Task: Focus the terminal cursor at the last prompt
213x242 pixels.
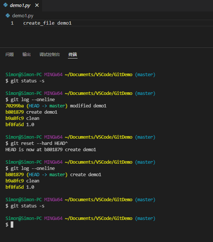Action: (12, 225)
